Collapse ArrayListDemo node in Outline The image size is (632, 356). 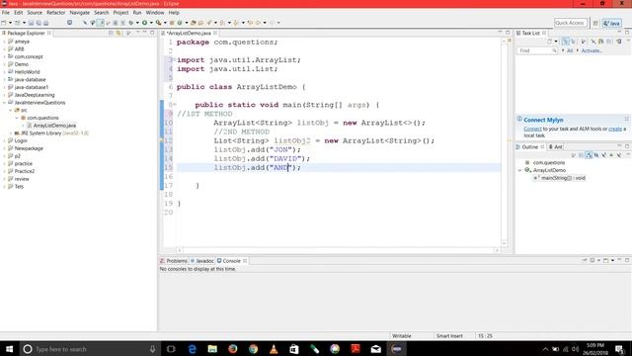point(520,170)
